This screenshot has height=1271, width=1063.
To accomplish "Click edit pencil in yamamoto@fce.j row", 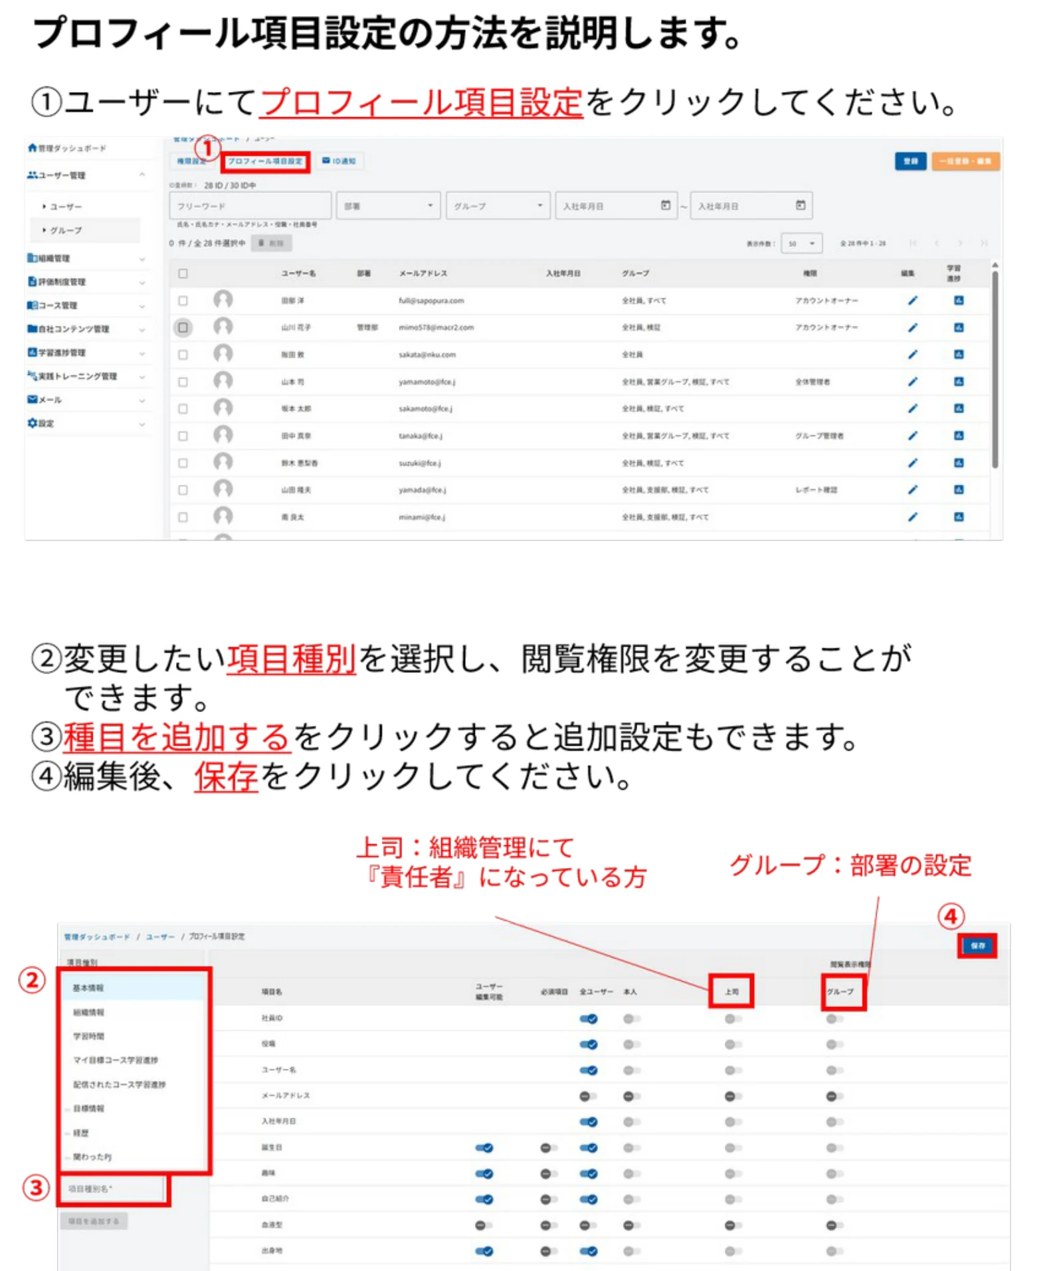I will 912,382.
